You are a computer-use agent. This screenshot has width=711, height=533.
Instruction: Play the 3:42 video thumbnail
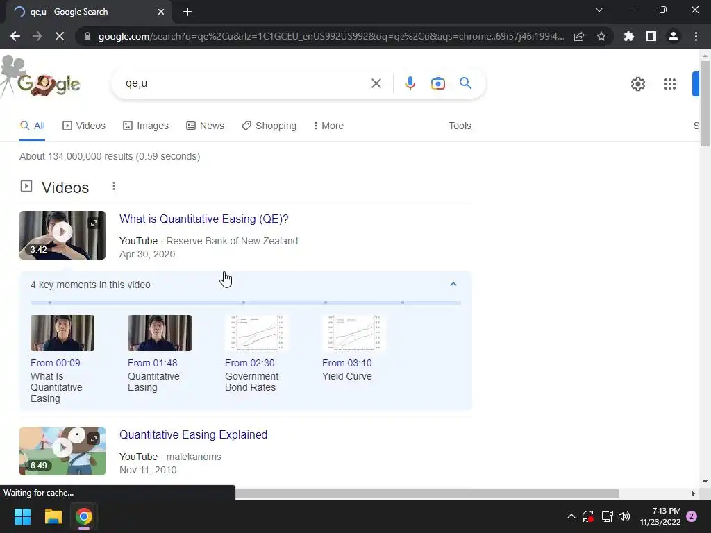click(62, 235)
